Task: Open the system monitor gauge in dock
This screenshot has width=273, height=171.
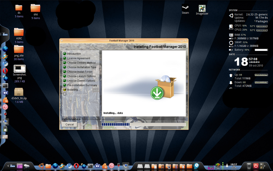Action: pyautogui.click(x=218, y=166)
